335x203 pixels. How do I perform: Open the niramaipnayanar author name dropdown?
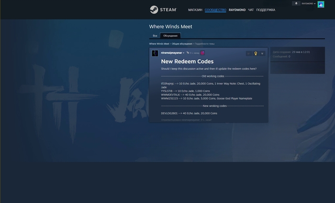[173, 53]
